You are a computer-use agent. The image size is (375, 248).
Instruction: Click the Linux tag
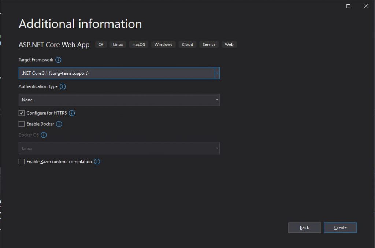point(118,44)
